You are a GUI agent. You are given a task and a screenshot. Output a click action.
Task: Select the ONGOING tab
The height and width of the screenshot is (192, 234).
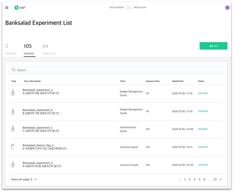[x=29, y=49]
